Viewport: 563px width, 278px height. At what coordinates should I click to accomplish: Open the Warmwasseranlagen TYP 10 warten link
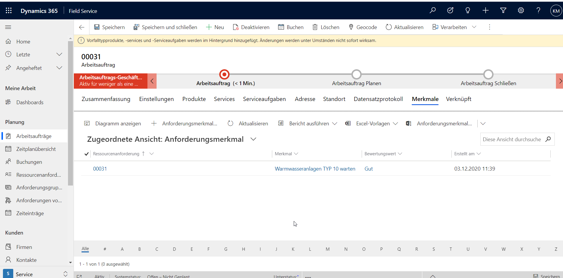[x=315, y=169]
